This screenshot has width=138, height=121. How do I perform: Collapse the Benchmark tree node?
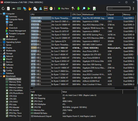1,76
